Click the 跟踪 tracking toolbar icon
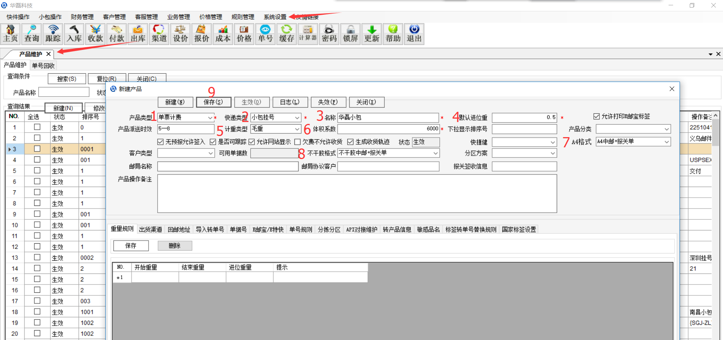The height and width of the screenshot is (340, 723). (53, 34)
